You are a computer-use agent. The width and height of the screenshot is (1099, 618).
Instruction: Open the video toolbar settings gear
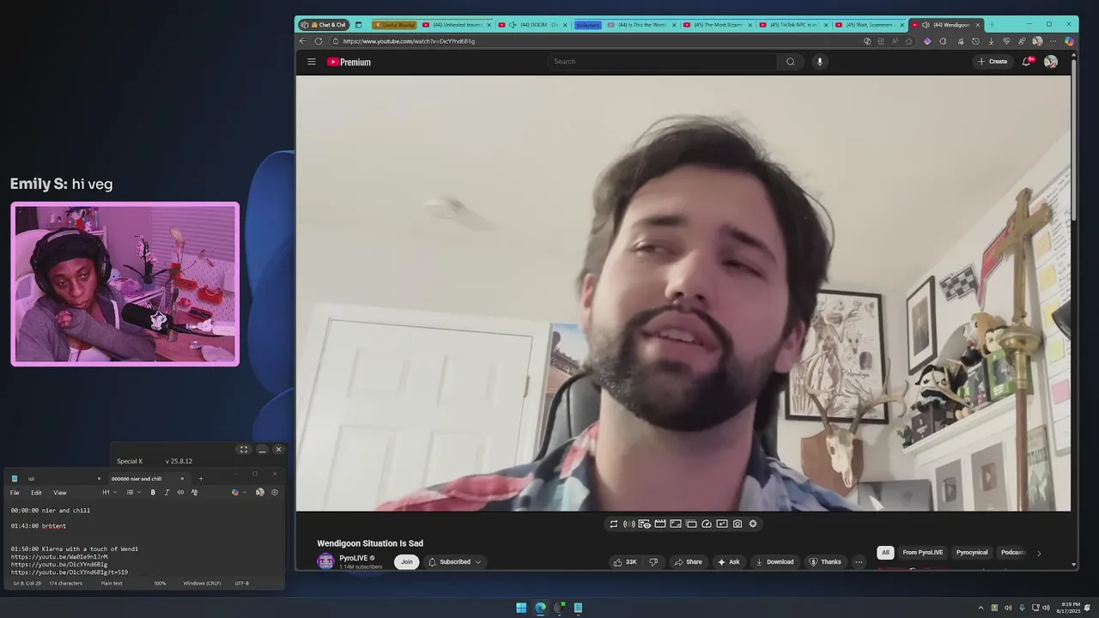753,524
